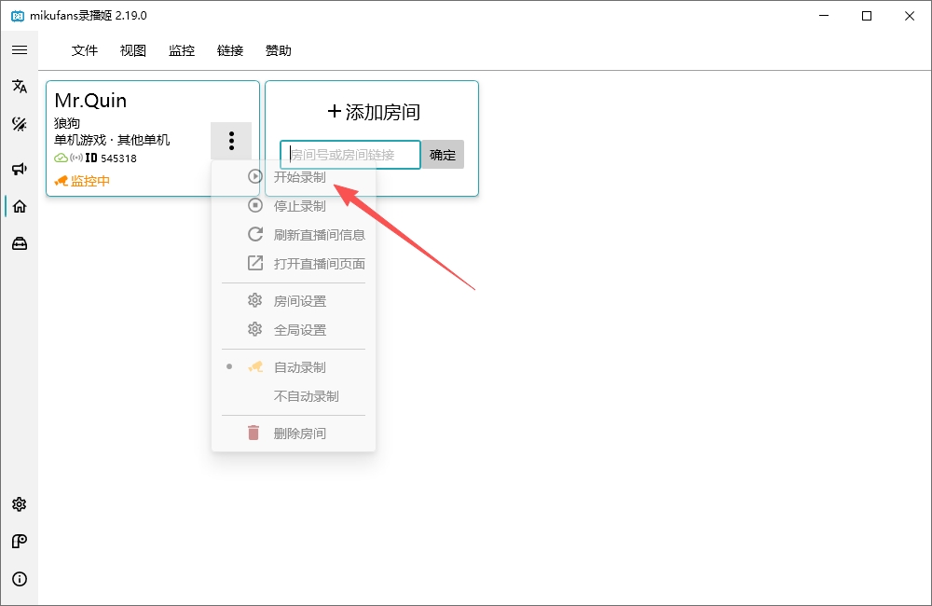Open the 监控 menu
The image size is (932, 606).
[182, 50]
